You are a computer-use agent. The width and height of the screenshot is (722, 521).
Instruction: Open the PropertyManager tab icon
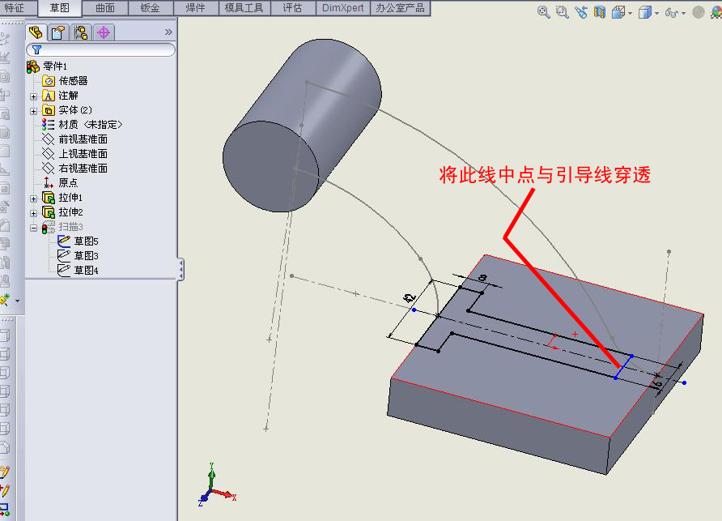58,32
